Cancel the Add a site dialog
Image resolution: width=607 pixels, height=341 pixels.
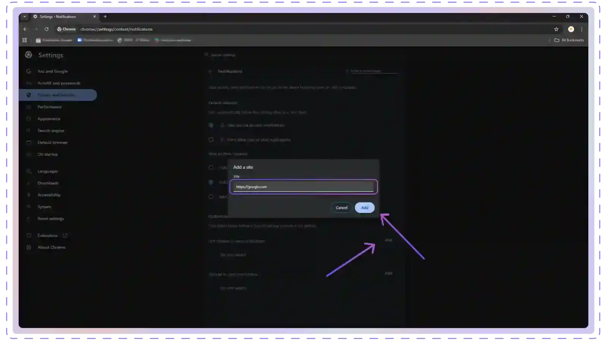coord(341,208)
